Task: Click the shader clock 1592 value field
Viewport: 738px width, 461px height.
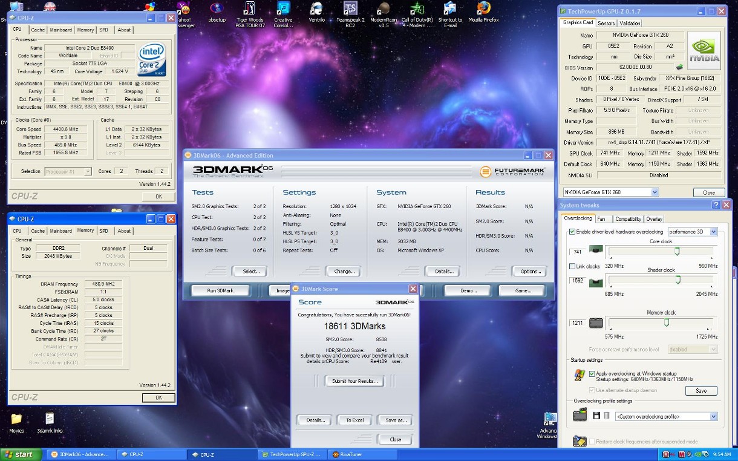Action: 578,280
